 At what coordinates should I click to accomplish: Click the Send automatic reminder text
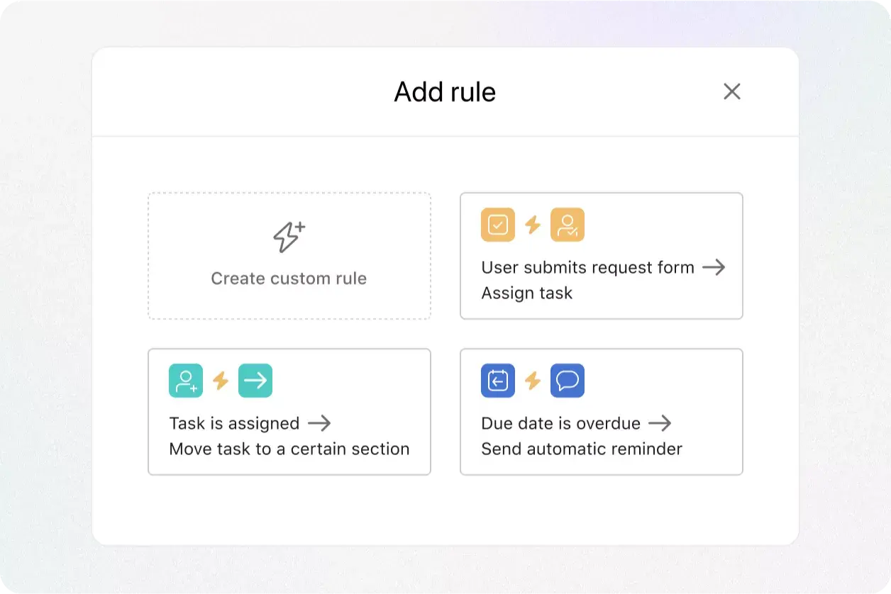point(581,448)
